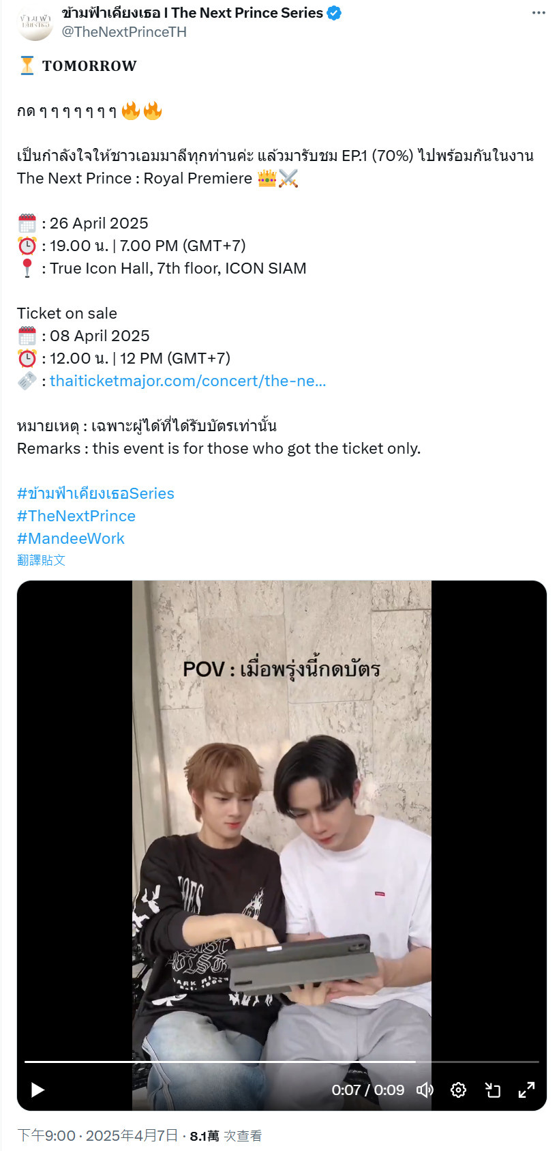
Task: Open the @TheNextPrinceTH handle
Action: pos(124,31)
